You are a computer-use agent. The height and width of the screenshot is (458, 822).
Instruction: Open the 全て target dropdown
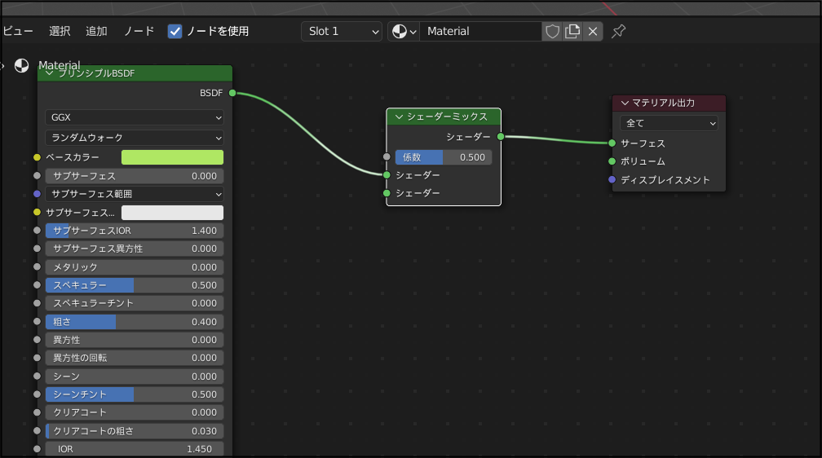669,123
